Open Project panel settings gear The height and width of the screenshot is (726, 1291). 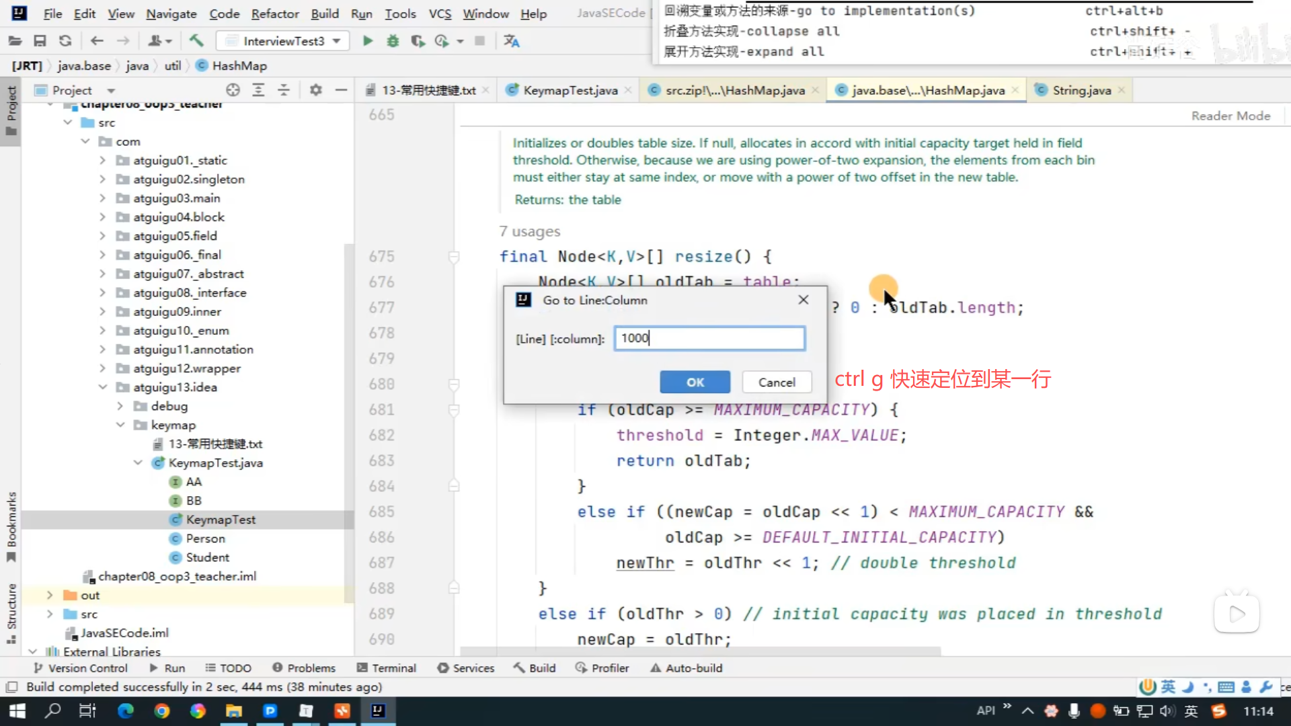(315, 90)
